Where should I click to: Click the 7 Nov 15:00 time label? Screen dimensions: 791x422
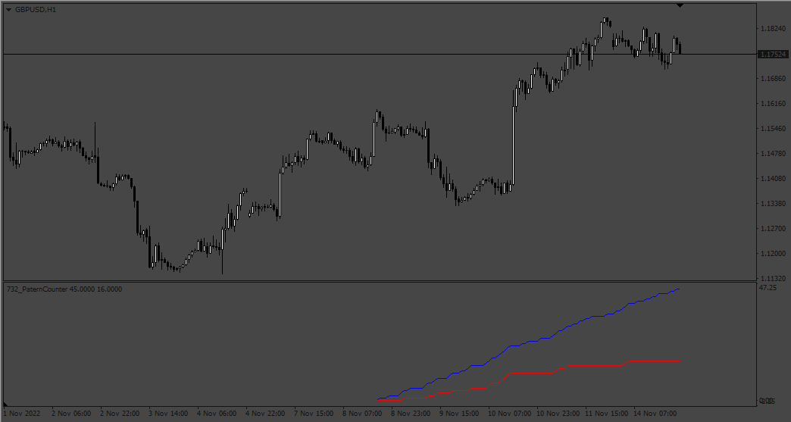tap(314, 414)
